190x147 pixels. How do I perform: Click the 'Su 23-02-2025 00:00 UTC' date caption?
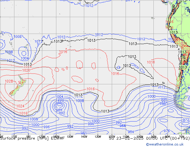click(139, 138)
